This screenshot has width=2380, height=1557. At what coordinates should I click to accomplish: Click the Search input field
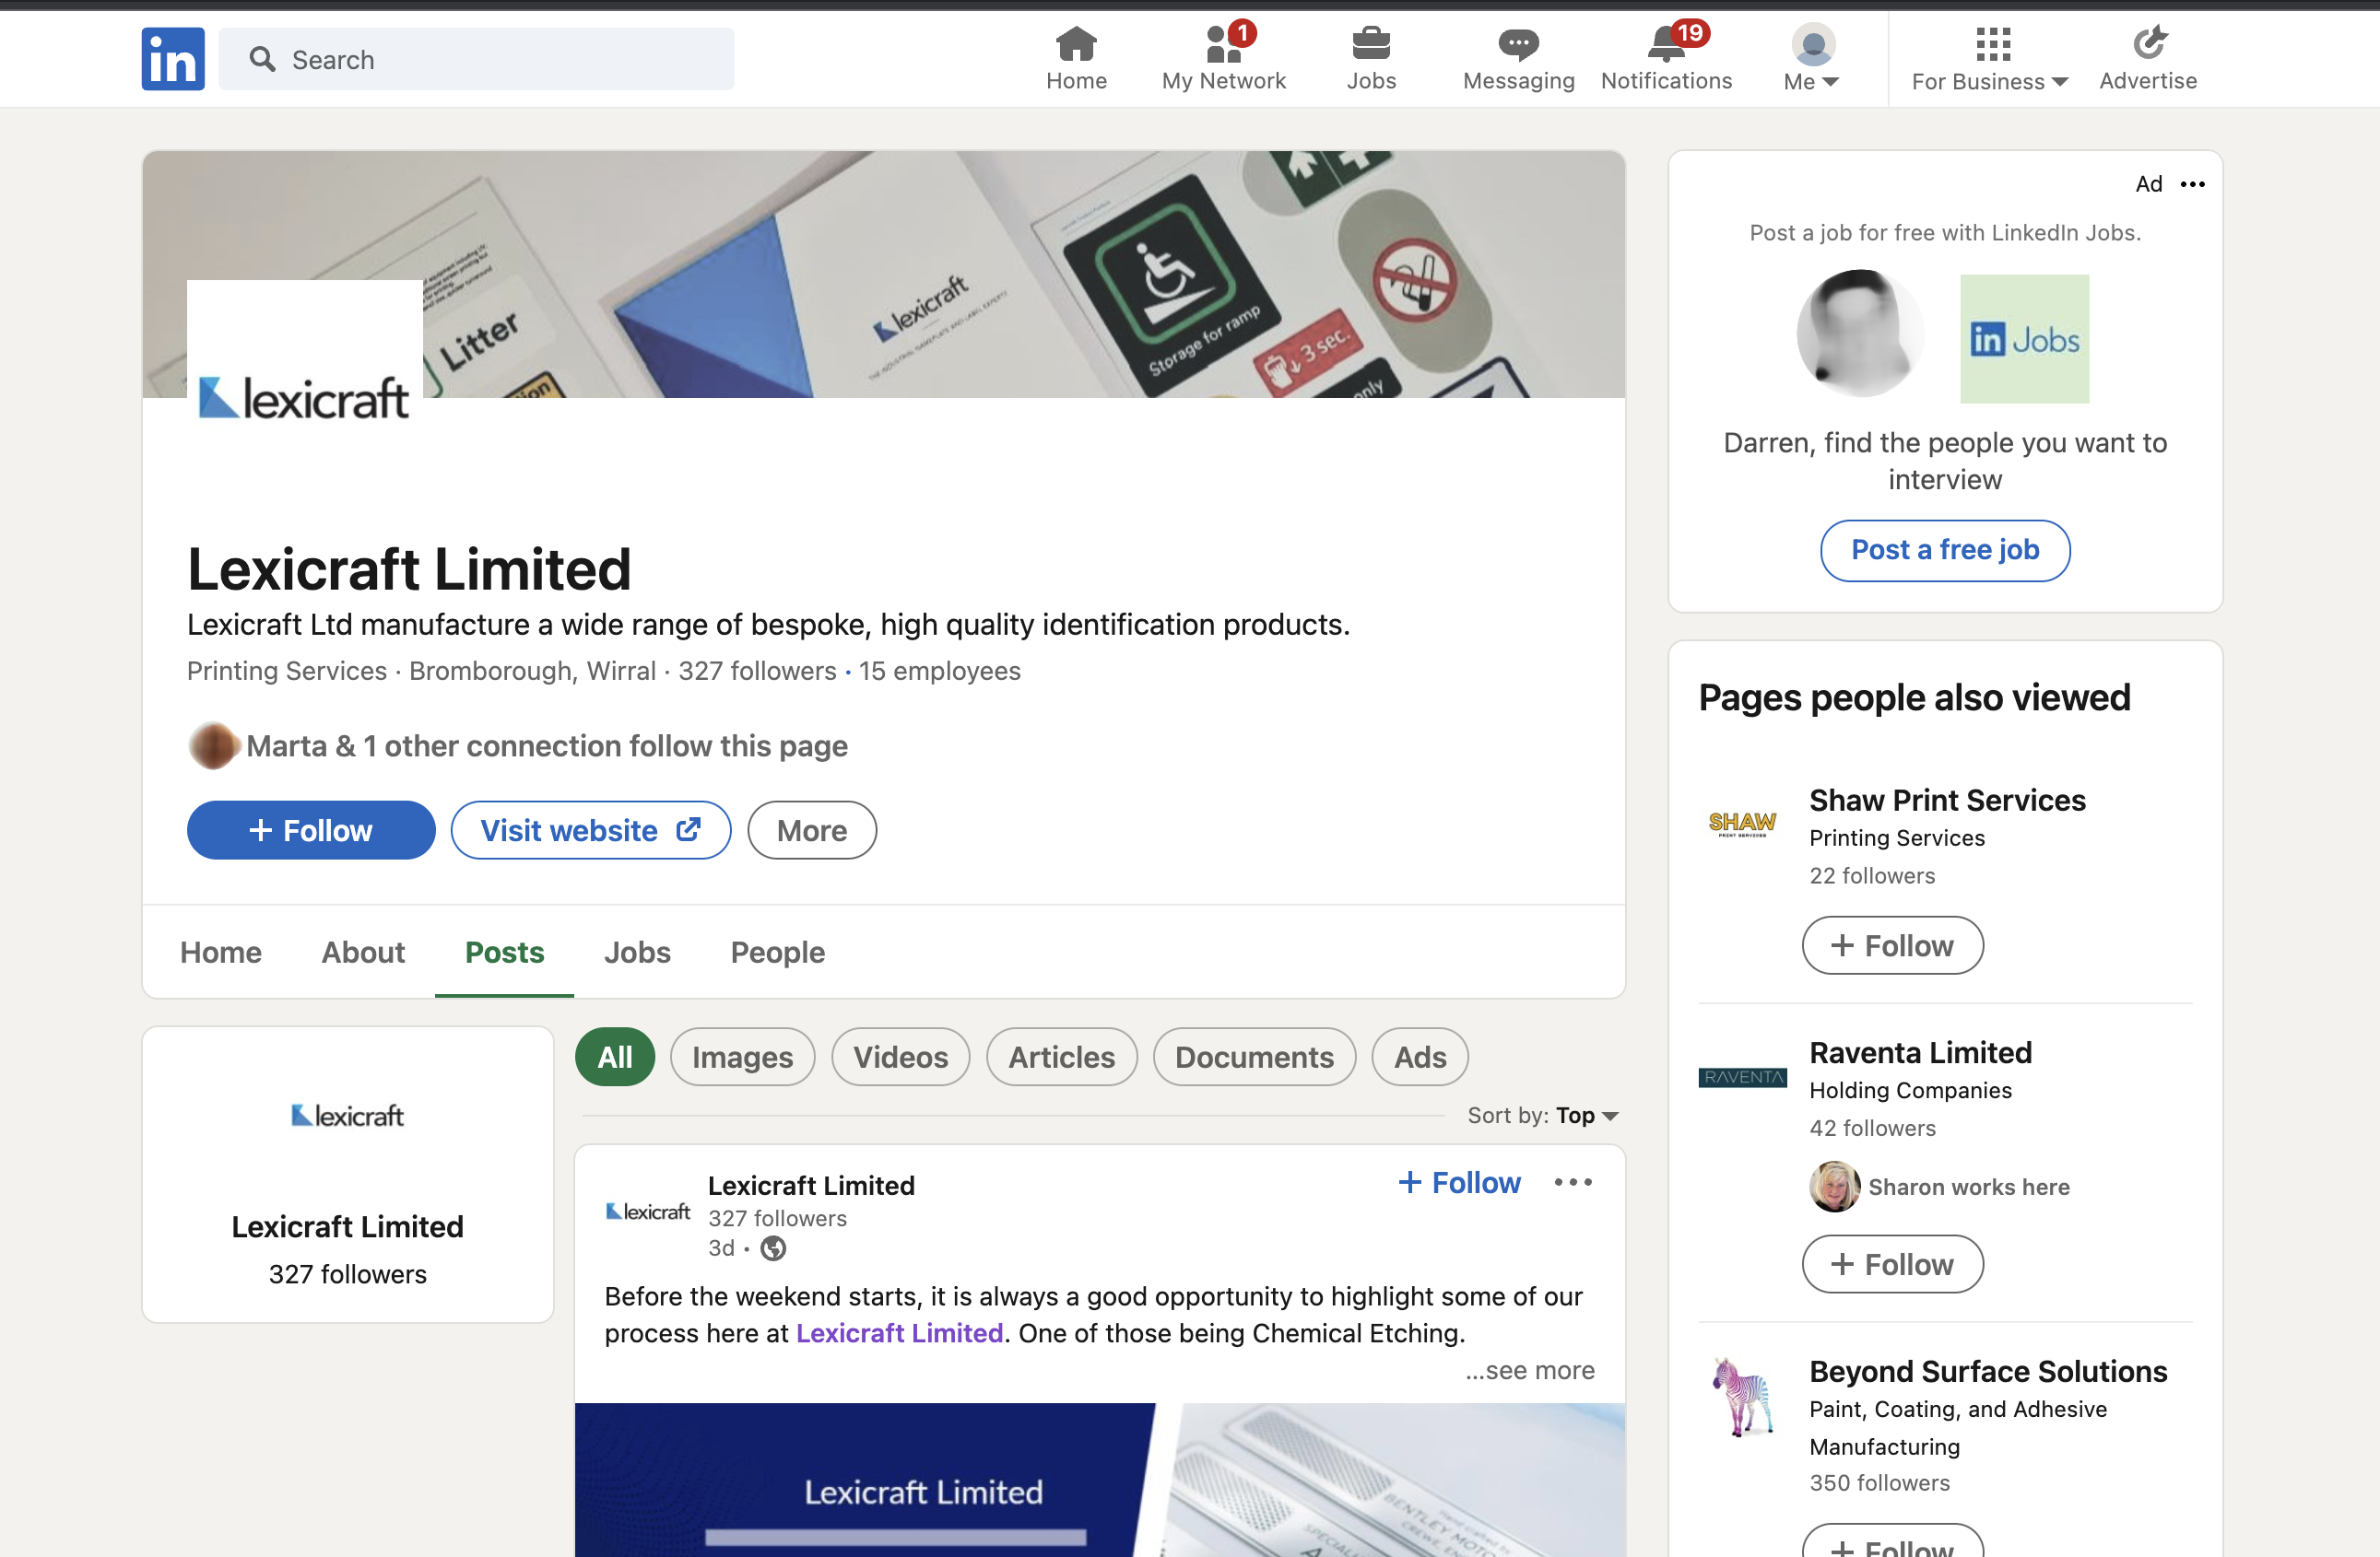(476, 59)
